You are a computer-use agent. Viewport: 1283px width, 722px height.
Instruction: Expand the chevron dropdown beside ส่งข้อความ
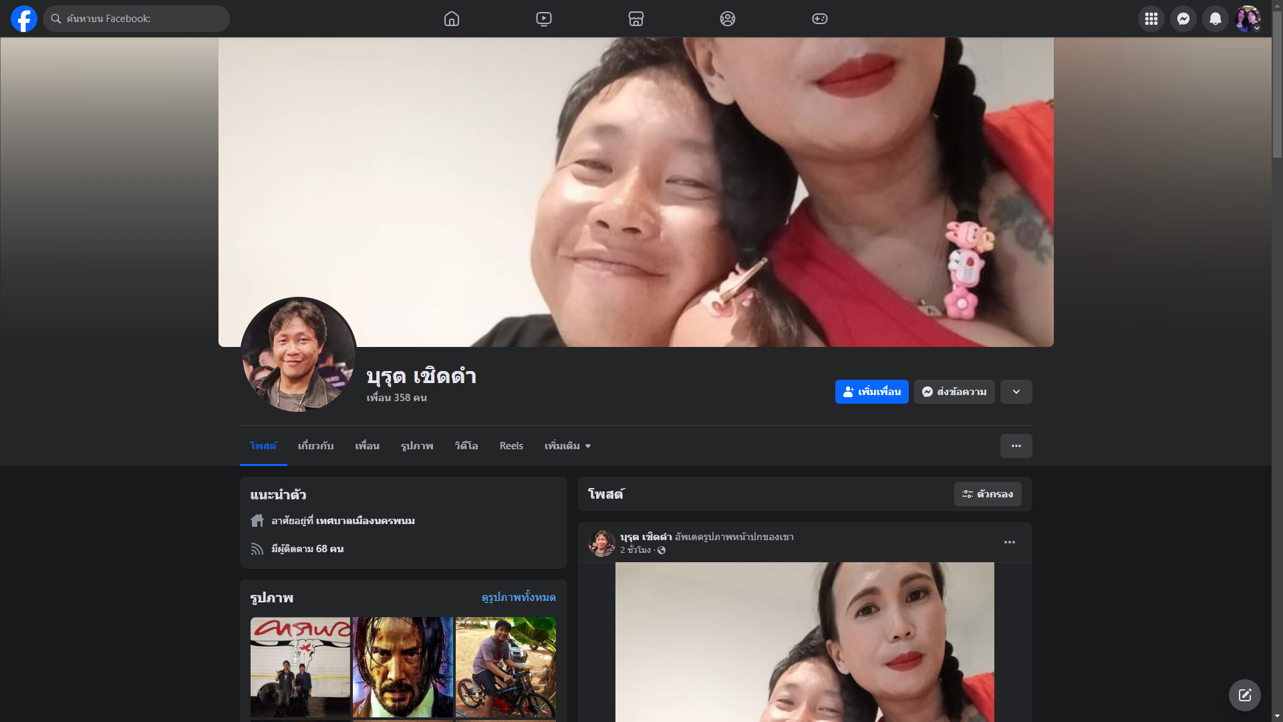pyautogui.click(x=1016, y=392)
